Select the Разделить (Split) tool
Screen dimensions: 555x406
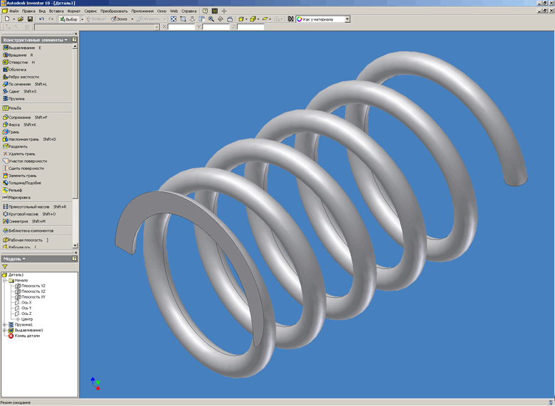(15, 146)
